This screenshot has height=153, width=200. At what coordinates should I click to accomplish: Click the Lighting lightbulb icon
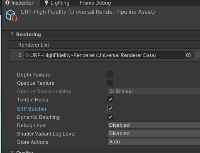(x=46, y=3)
